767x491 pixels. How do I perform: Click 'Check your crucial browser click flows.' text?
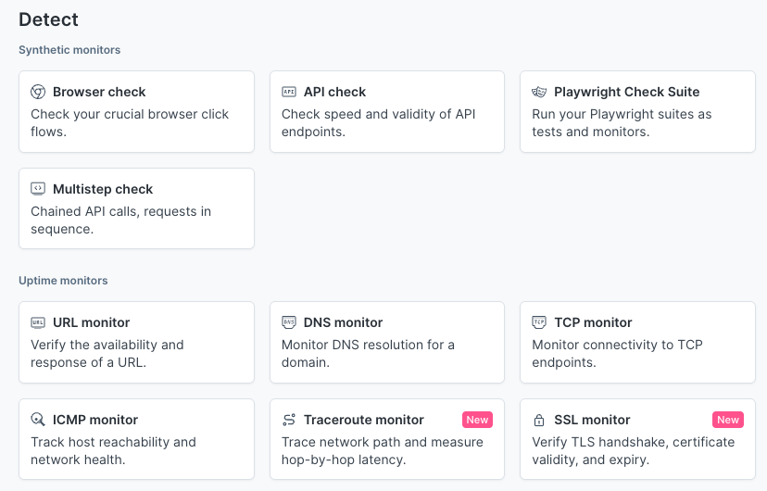pos(130,122)
